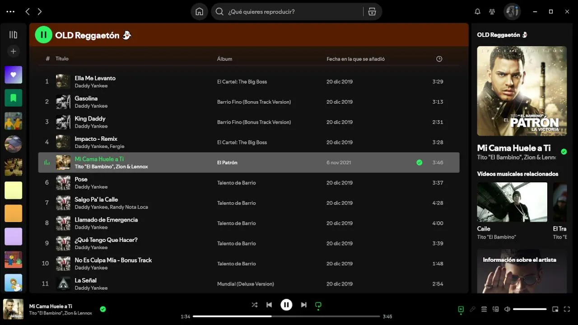This screenshot has width=578, height=325.
Task: Connect to a device icon
Action: (495, 309)
